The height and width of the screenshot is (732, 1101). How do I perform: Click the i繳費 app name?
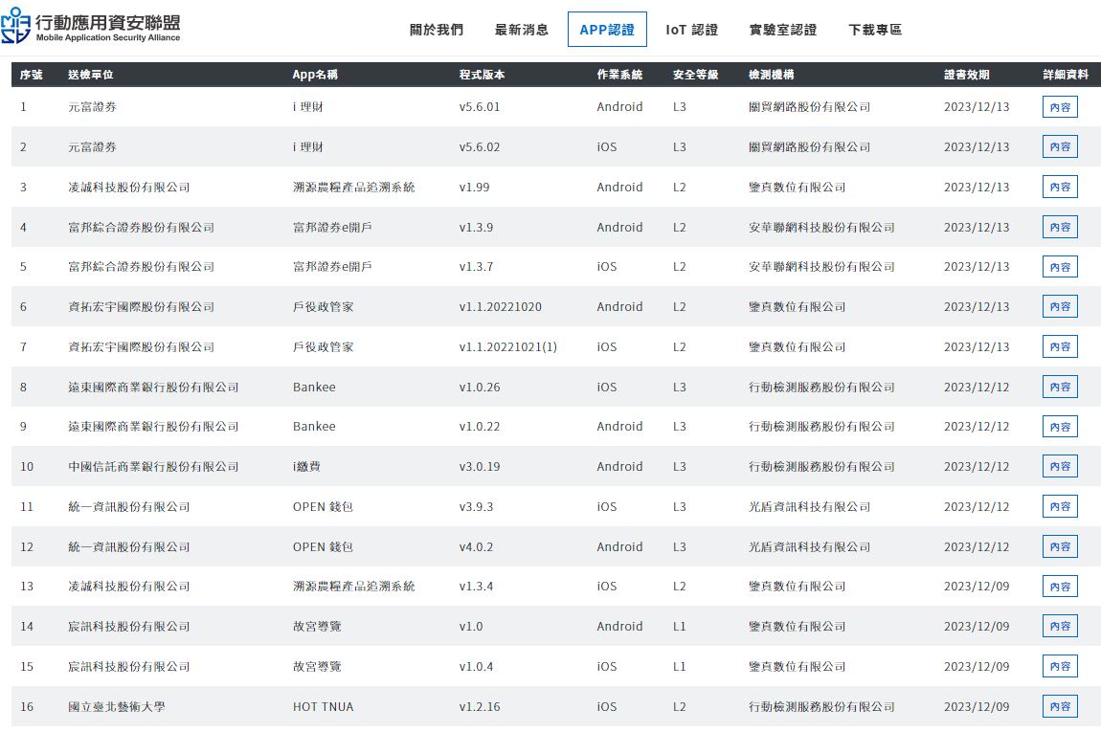[306, 467]
